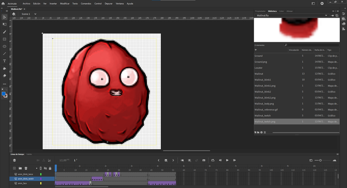Click the Home icon
Screen dimensions: 347x188
[3, 3]
